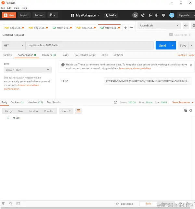Select Visualize response view
The image size is (195, 209).
[49, 111]
